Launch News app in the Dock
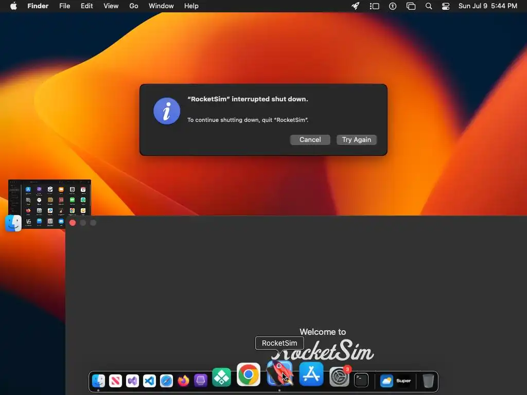 coord(115,381)
